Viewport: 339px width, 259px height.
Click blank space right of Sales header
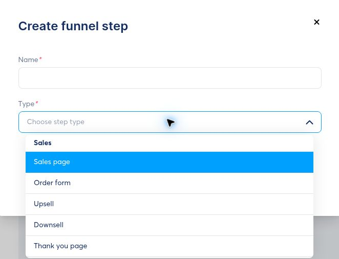182,143
